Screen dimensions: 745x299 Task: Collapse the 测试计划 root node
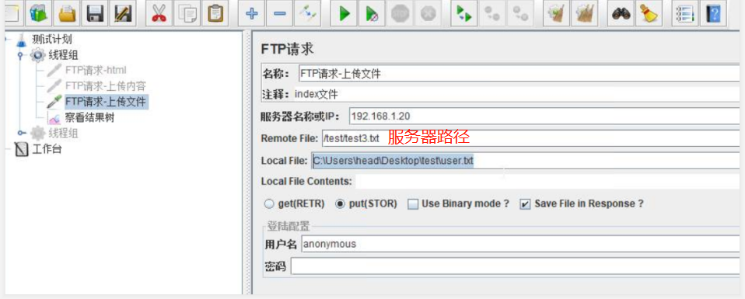[5, 39]
